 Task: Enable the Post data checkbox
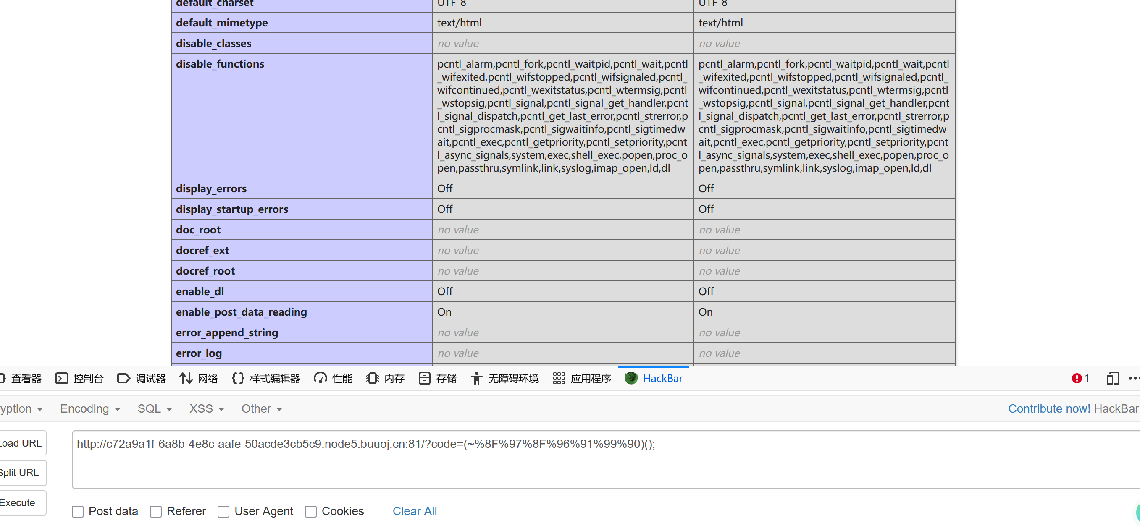point(77,511)
